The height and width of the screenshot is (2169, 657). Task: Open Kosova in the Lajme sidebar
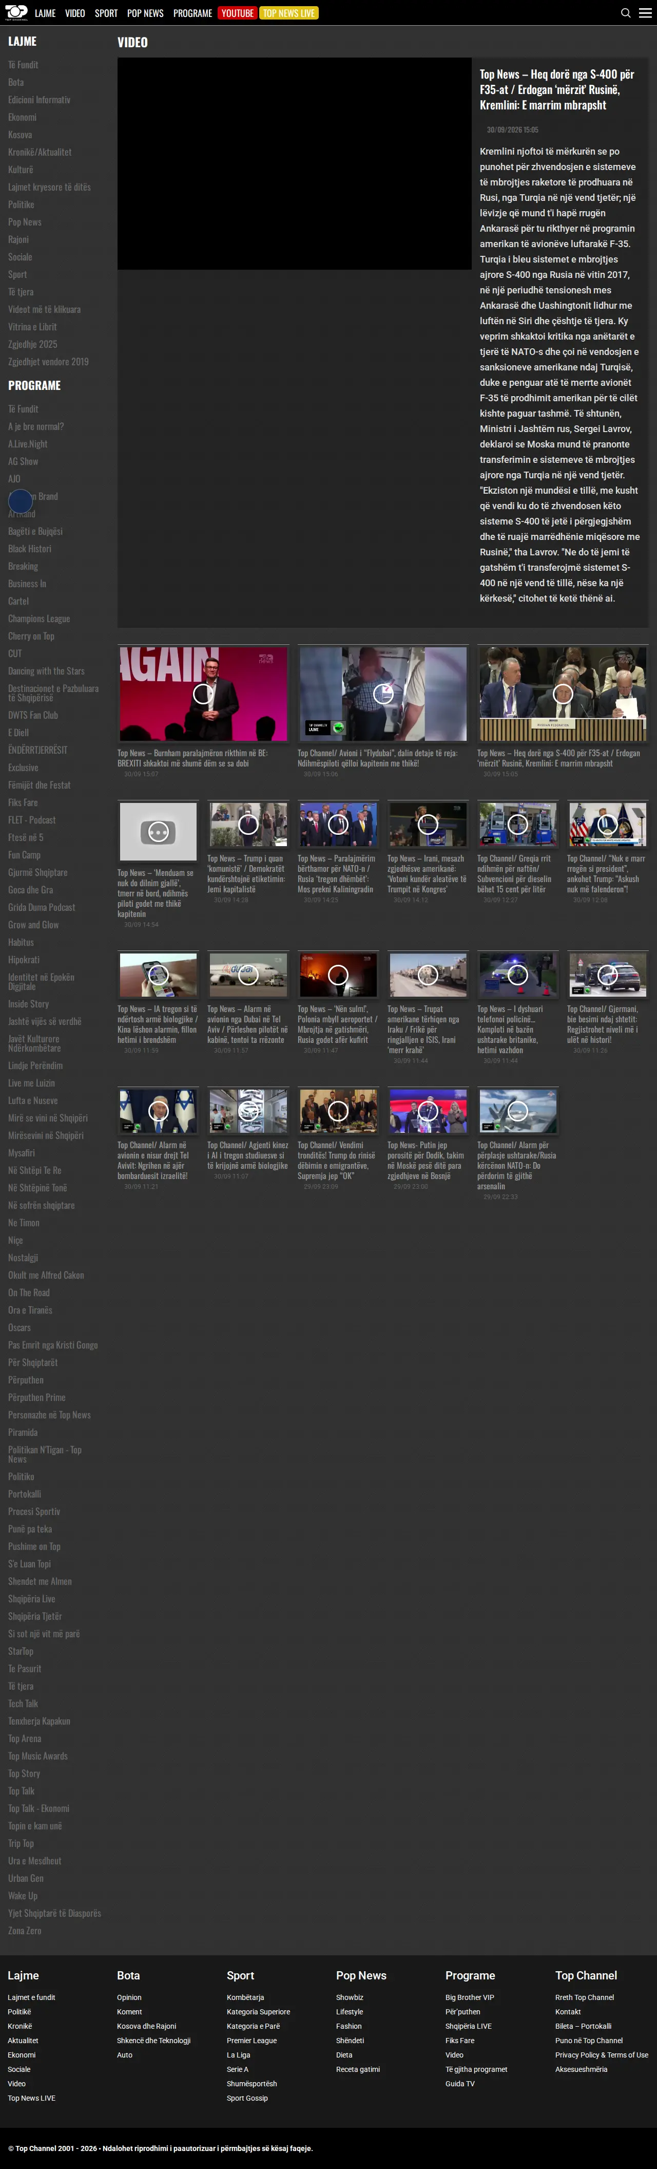pos(20,135)
